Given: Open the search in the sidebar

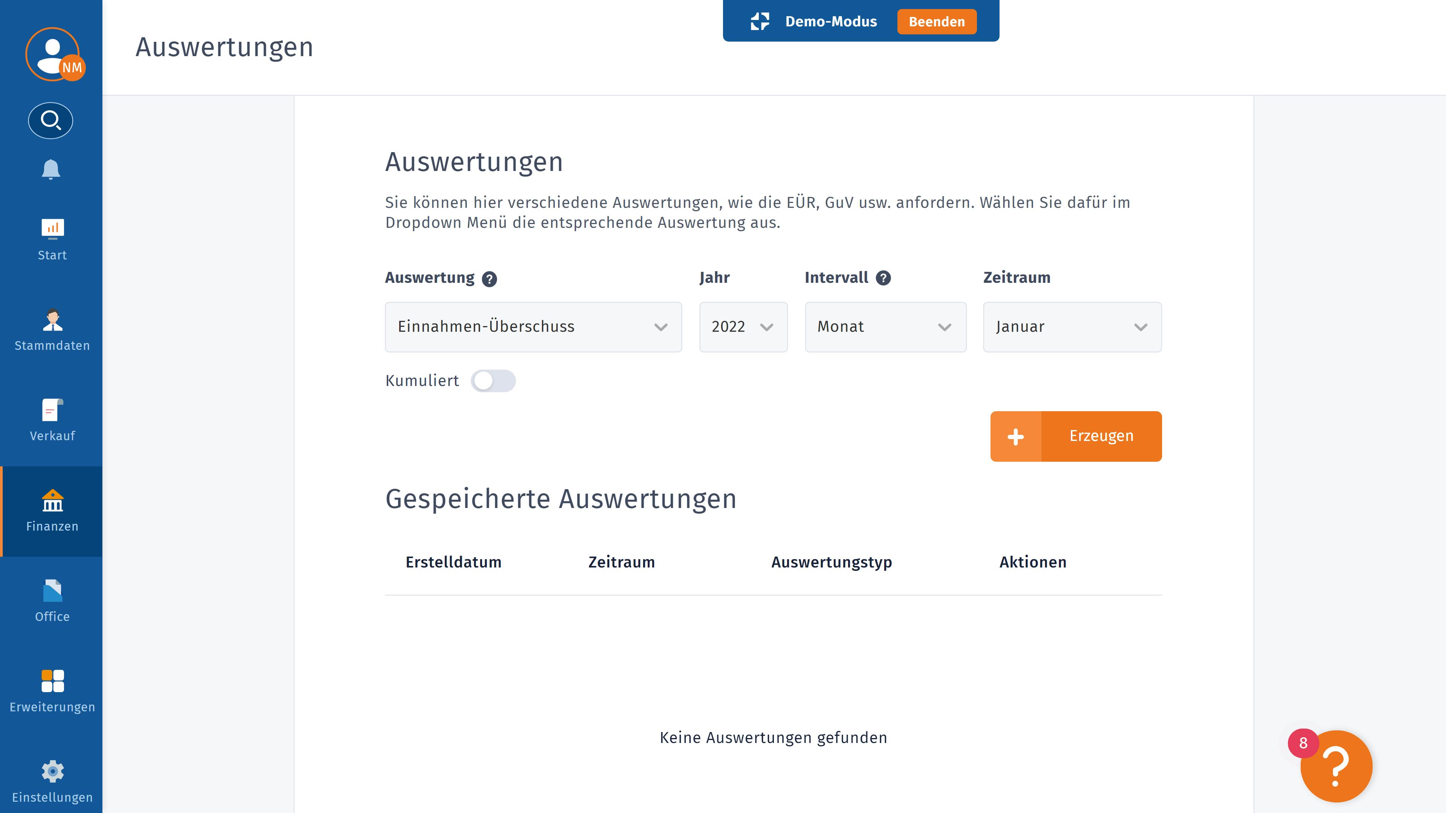Looking at the screenshot, I should tap(51, 120).
